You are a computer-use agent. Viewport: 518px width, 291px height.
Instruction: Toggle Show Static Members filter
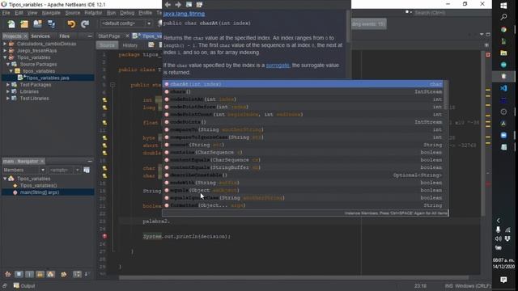coord(29,274)
